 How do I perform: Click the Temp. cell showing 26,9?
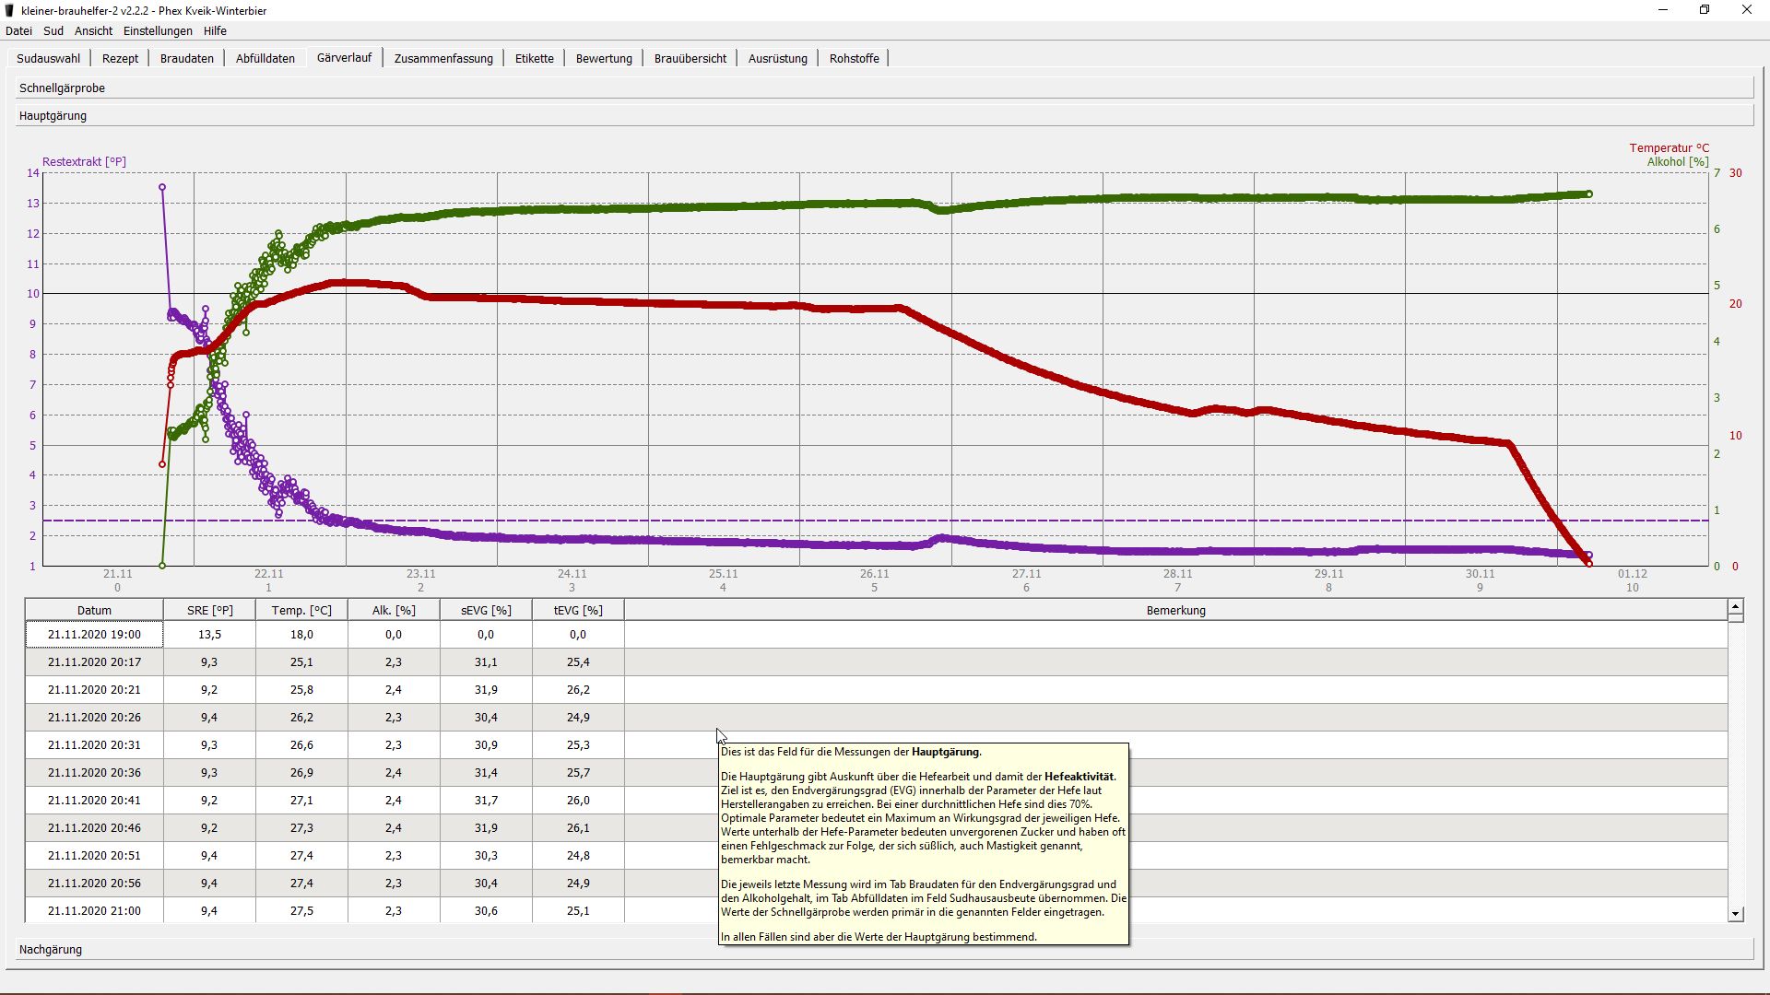(x=301, y=773)
